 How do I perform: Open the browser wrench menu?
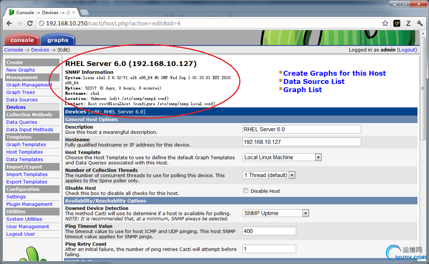420,24
